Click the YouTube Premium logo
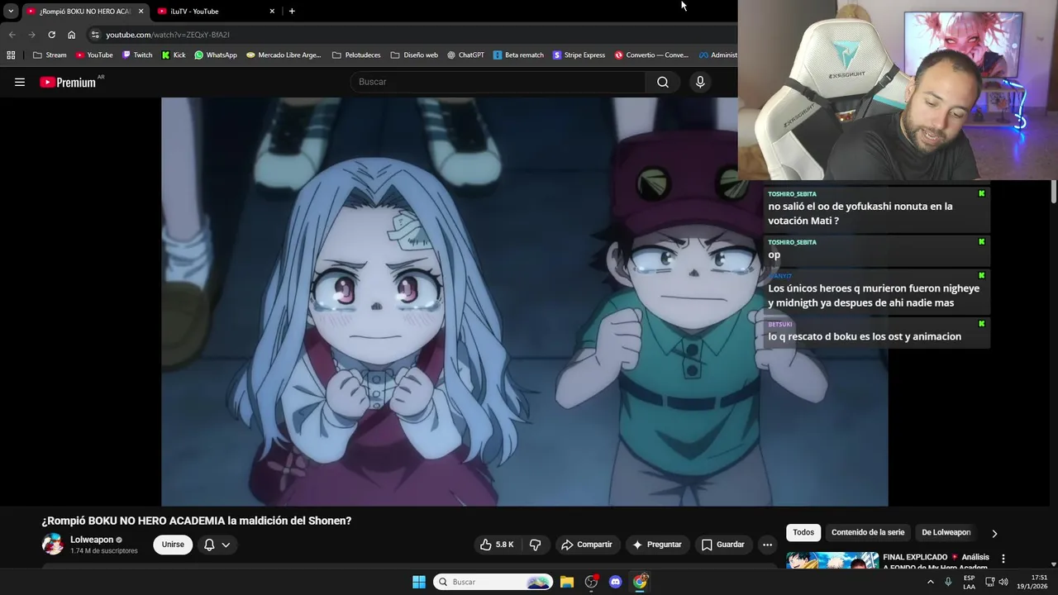 click(68, 82)
